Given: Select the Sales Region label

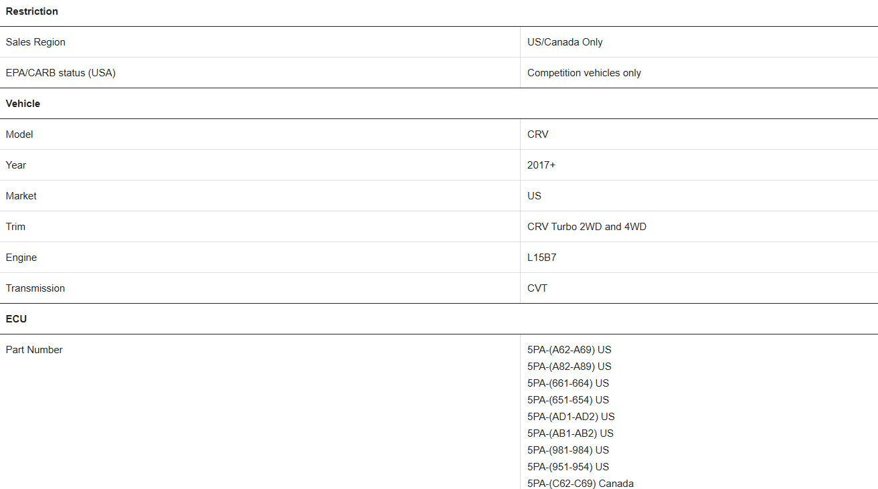Looking at the screenshot, I should 35,42.
